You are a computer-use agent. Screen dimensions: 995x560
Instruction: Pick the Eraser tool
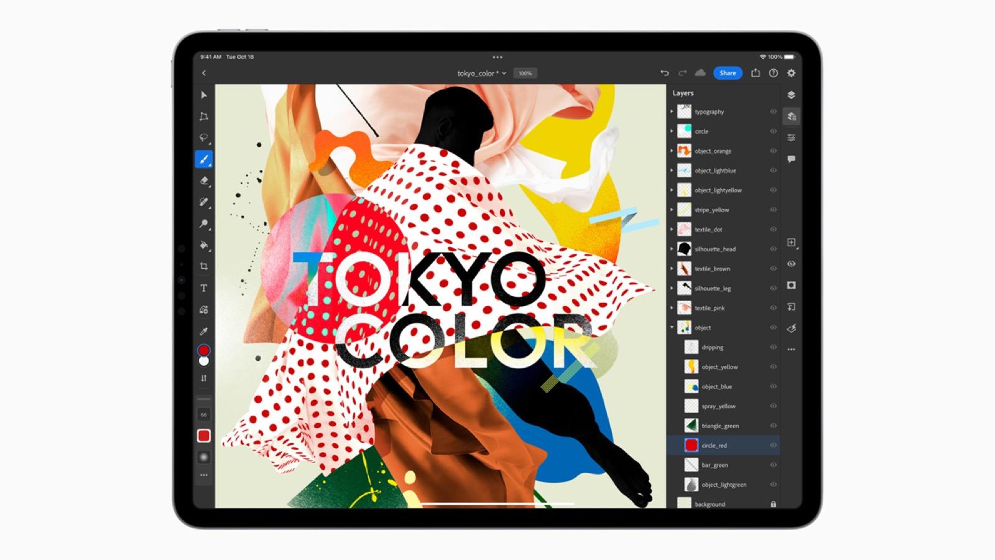pyautogui.click(x=203, y=180)
